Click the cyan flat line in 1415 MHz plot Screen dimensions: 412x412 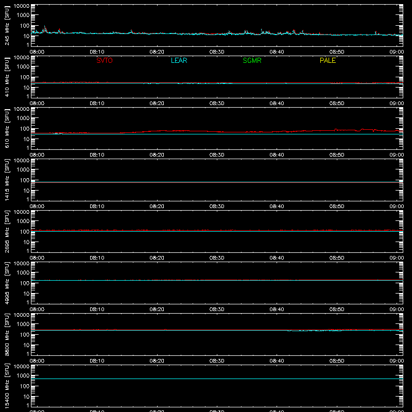coord(217,182)
